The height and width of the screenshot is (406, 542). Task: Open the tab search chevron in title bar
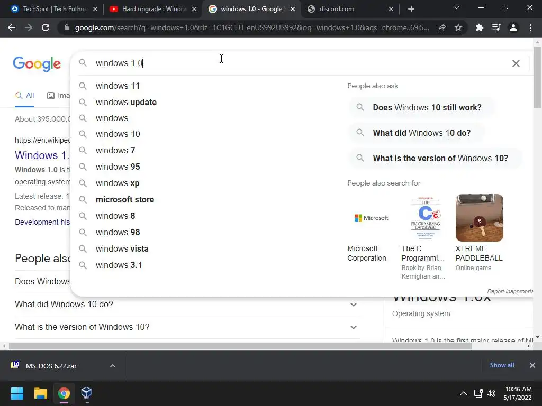tap(457, 7)
